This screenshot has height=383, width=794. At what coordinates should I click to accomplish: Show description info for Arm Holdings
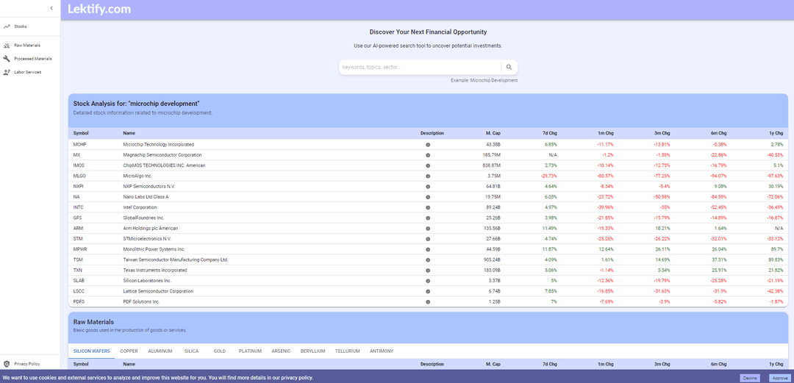[428, 229]
